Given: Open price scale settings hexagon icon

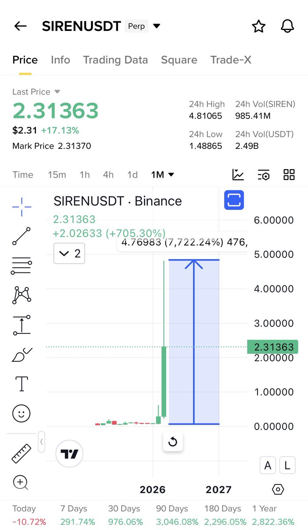Looking at the screenshot, I should point(278,489).
